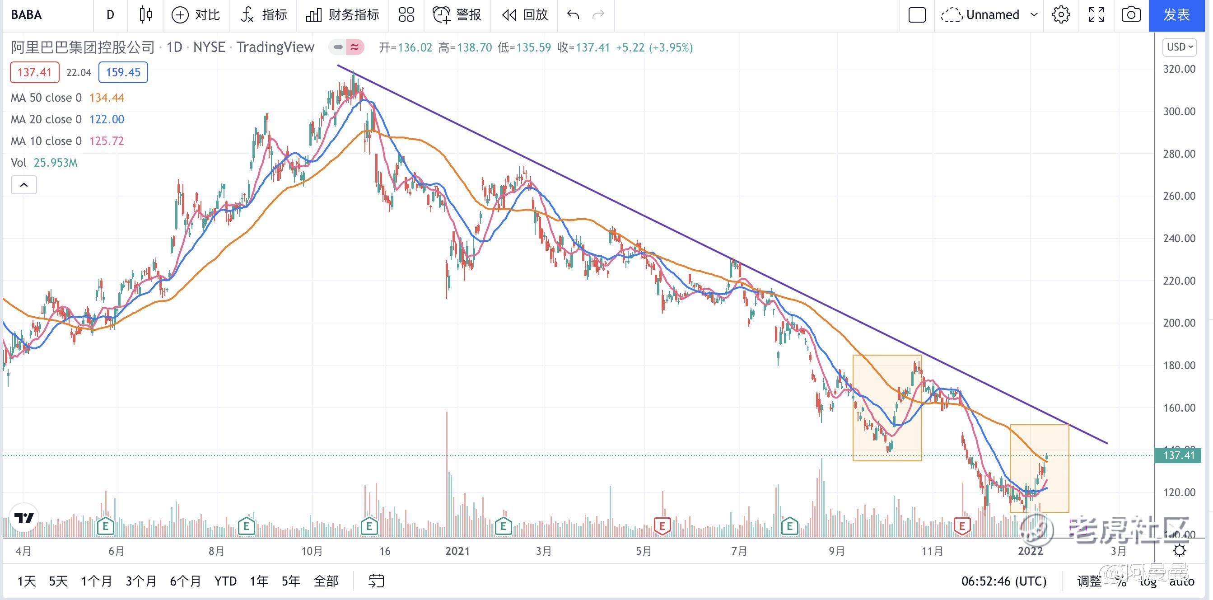Toggle percent scale on the axis
This screenshot has width=1213, height=600.
point(1121,581)
